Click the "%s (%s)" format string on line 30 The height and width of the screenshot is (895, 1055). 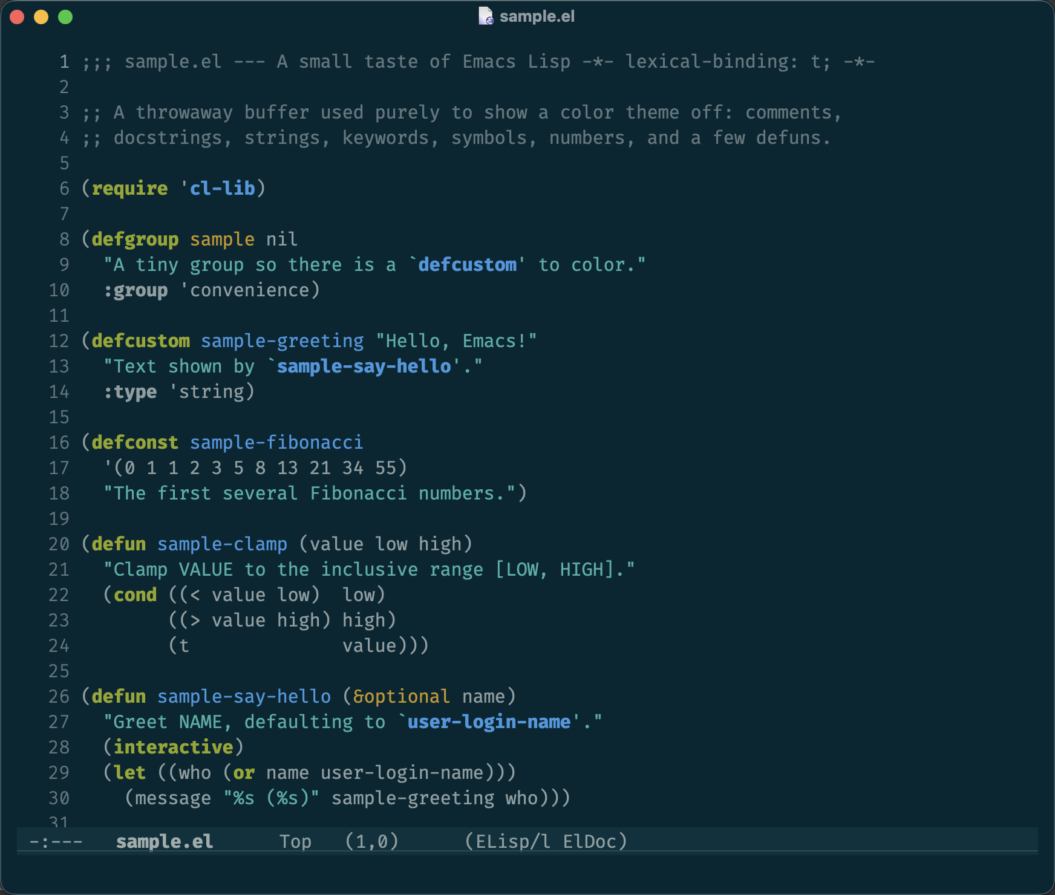coord(271,798)
